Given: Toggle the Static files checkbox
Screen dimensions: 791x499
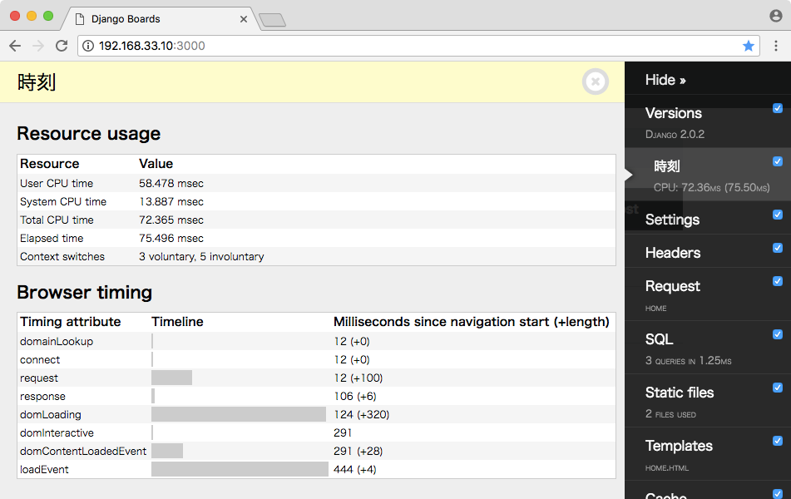Looking at the screenshot, I should point(778,388).
